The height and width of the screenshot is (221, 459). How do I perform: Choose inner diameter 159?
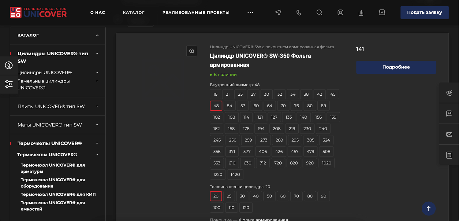click(x=333, y=117)
